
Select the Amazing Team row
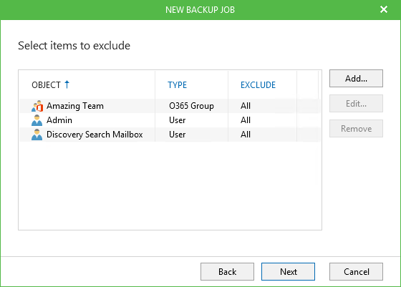coord(170,106)
